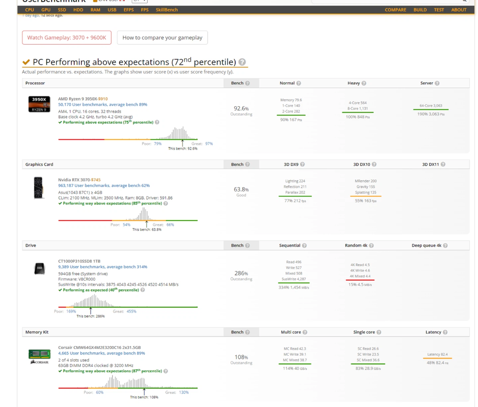Click help icon after drive 40th percentile text
478x407 pixels.
[x=143, y=290]
